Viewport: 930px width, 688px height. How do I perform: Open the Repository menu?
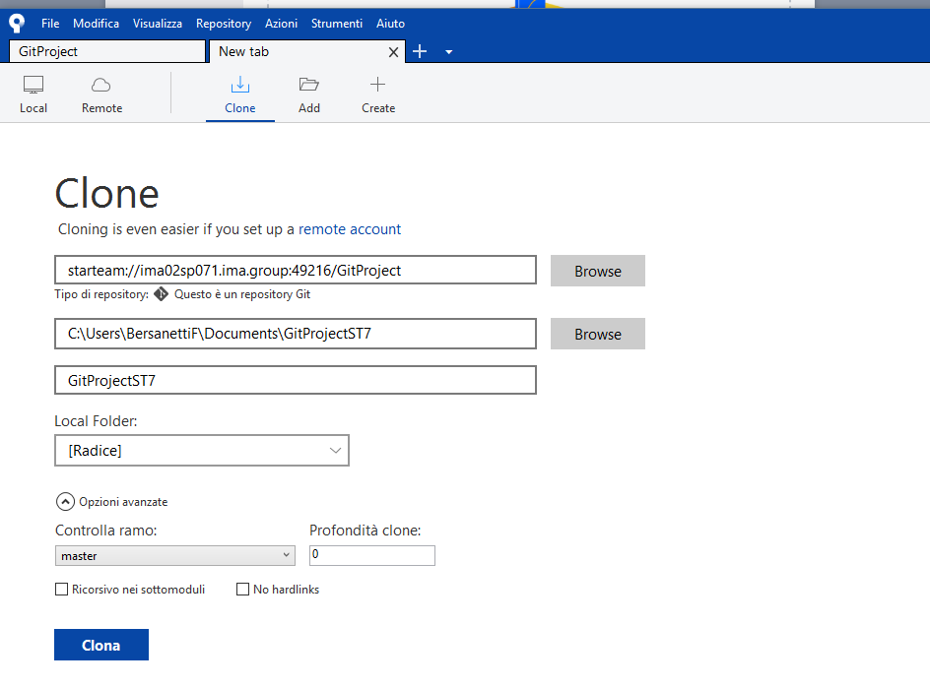click(x=224, y=24)
